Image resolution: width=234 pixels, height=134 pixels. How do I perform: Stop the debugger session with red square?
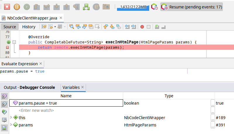point(7,7)
